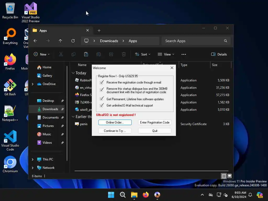The width and height of the screenshot is (268, 201).
Task: Select the 7z2406 installer file
Action: pyautogui.click(x=83, y=102)
